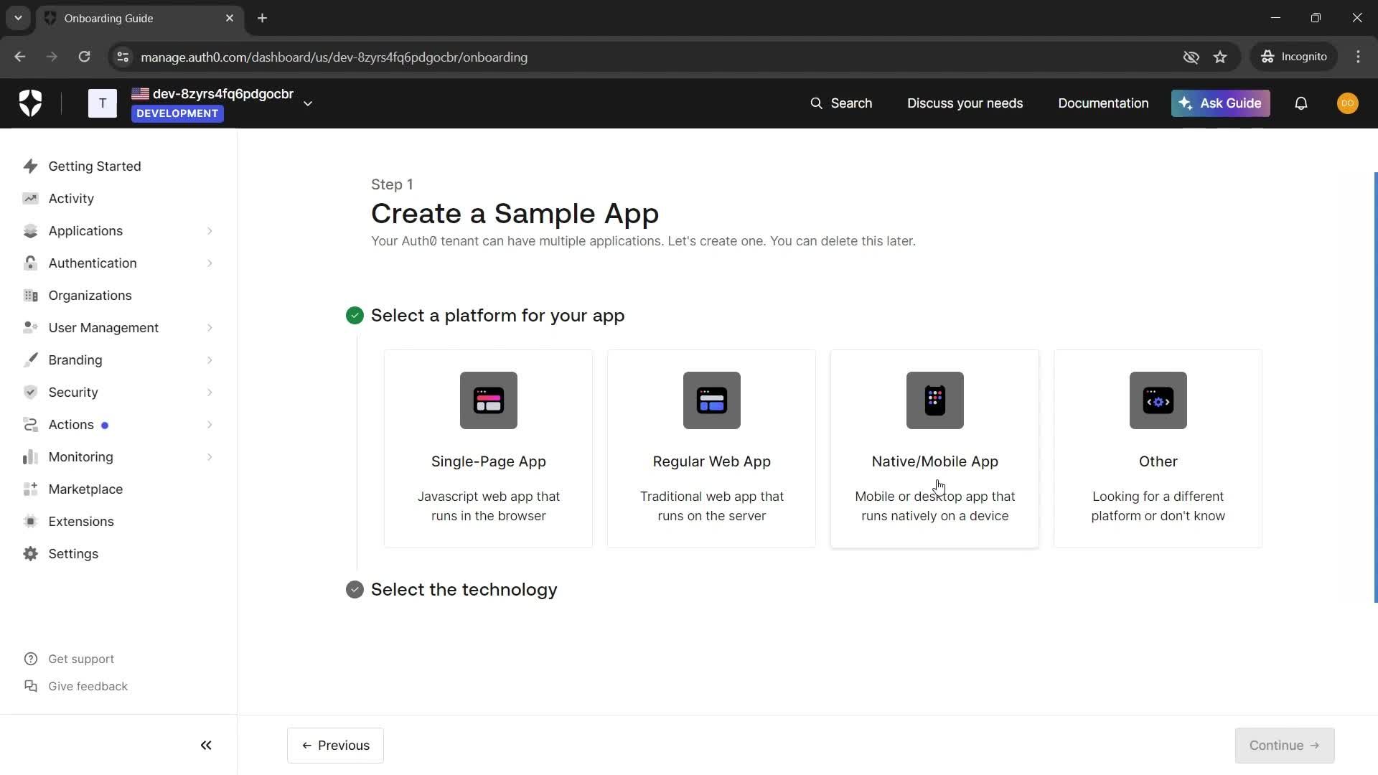The image size is (1378, 775).
Task: Close the Onboarding Guide tab
Action: coord(230,18)
